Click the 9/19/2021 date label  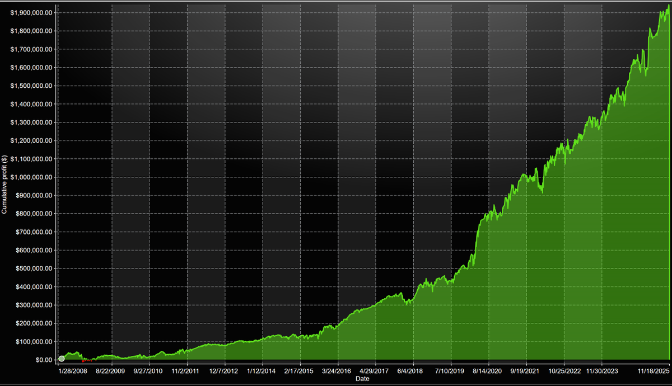point(525,370)
